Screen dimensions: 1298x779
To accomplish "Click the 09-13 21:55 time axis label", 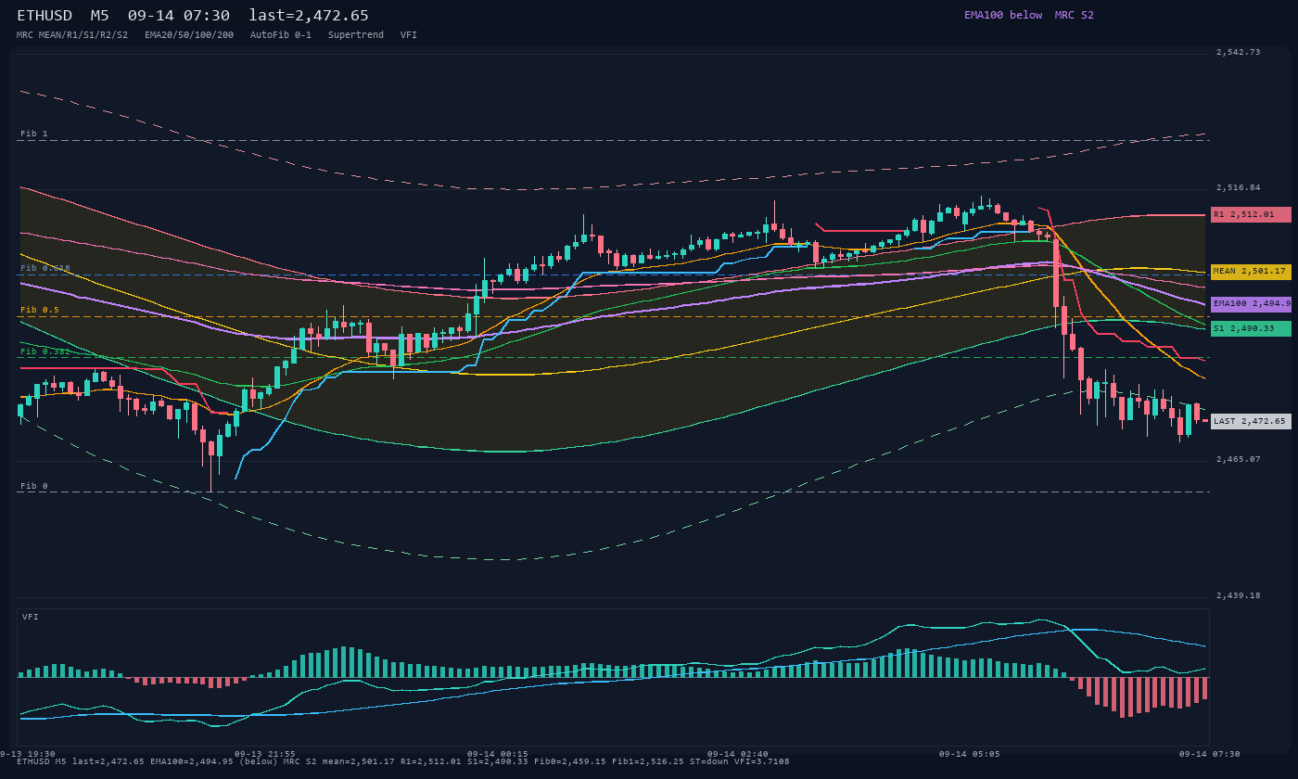I will 265,754.
